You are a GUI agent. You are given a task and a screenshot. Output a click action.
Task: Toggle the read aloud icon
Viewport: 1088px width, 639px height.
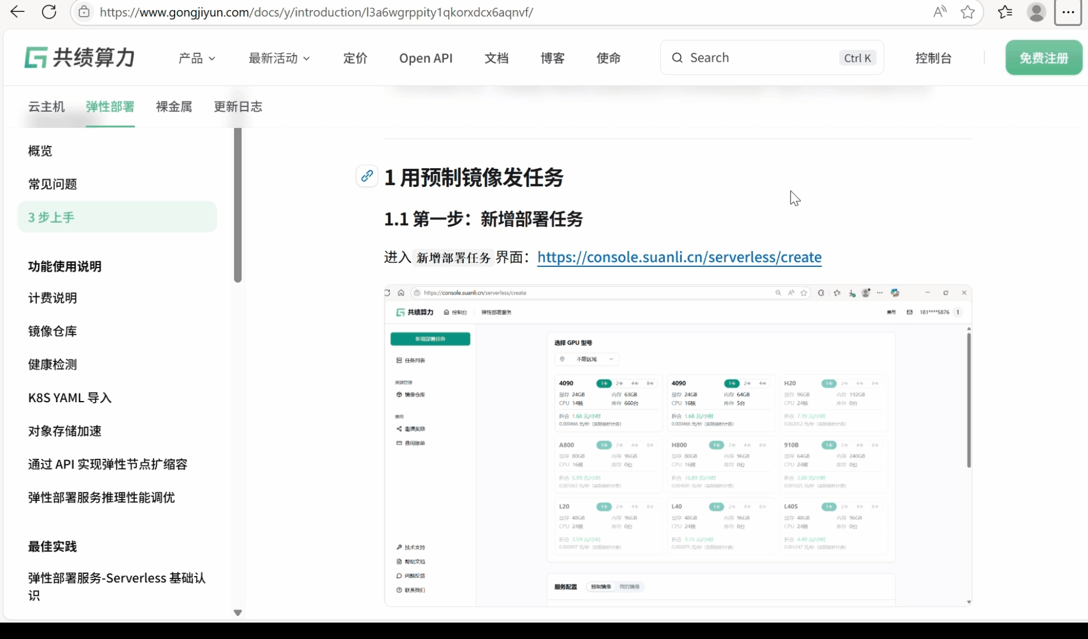click(x=940, y=12)
